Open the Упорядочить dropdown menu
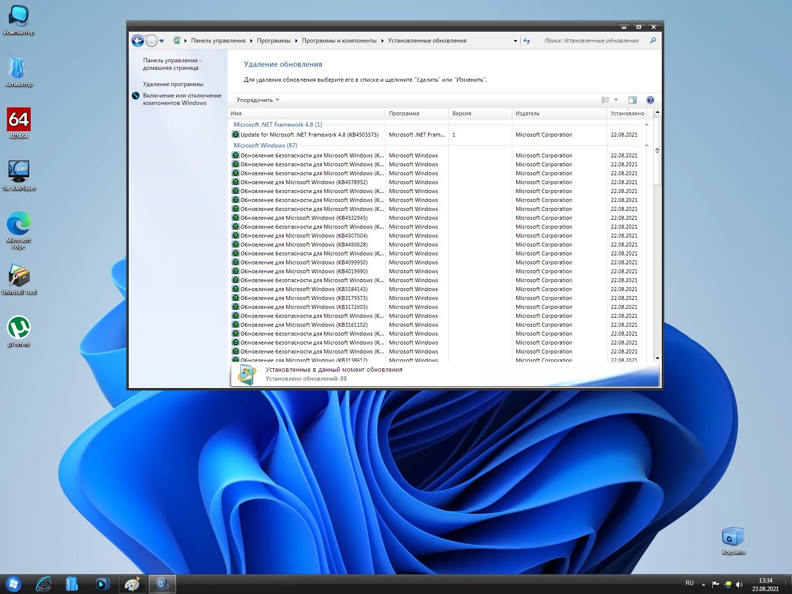 point(257,100)
